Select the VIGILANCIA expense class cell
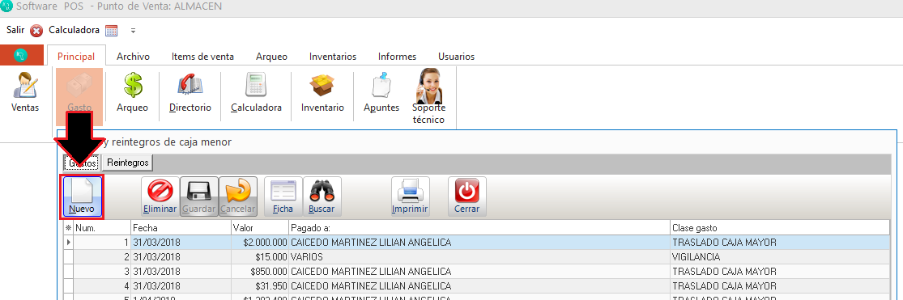 (x=780, y=257)
